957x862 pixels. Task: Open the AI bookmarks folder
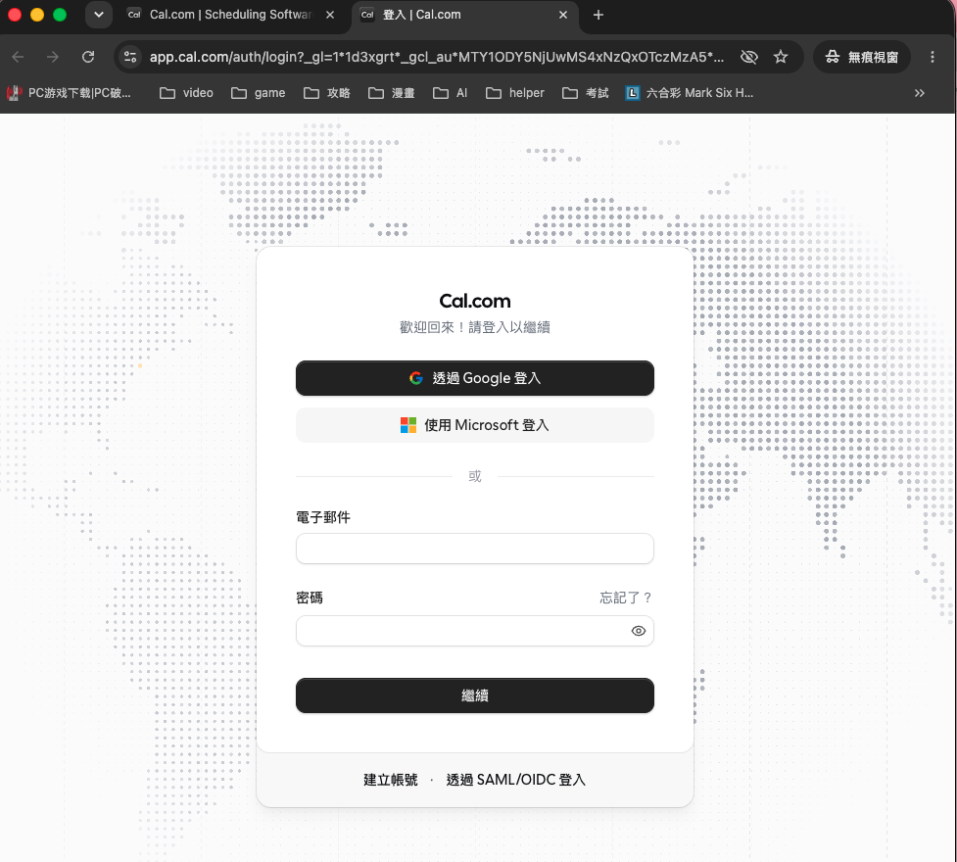pyautogui.click(x=450, y=93)
